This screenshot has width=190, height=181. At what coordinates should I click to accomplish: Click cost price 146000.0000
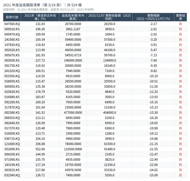click(73, 60)
